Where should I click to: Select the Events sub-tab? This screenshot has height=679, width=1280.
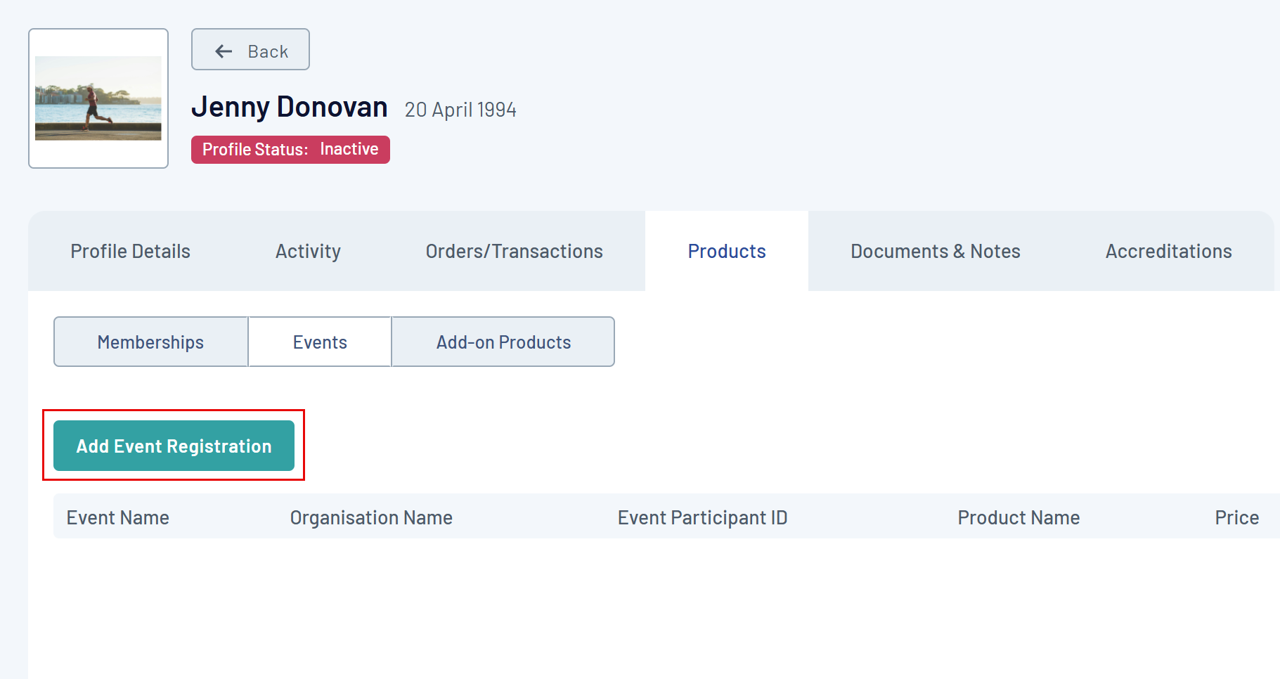pyautogui.click(x=320, y=342)
